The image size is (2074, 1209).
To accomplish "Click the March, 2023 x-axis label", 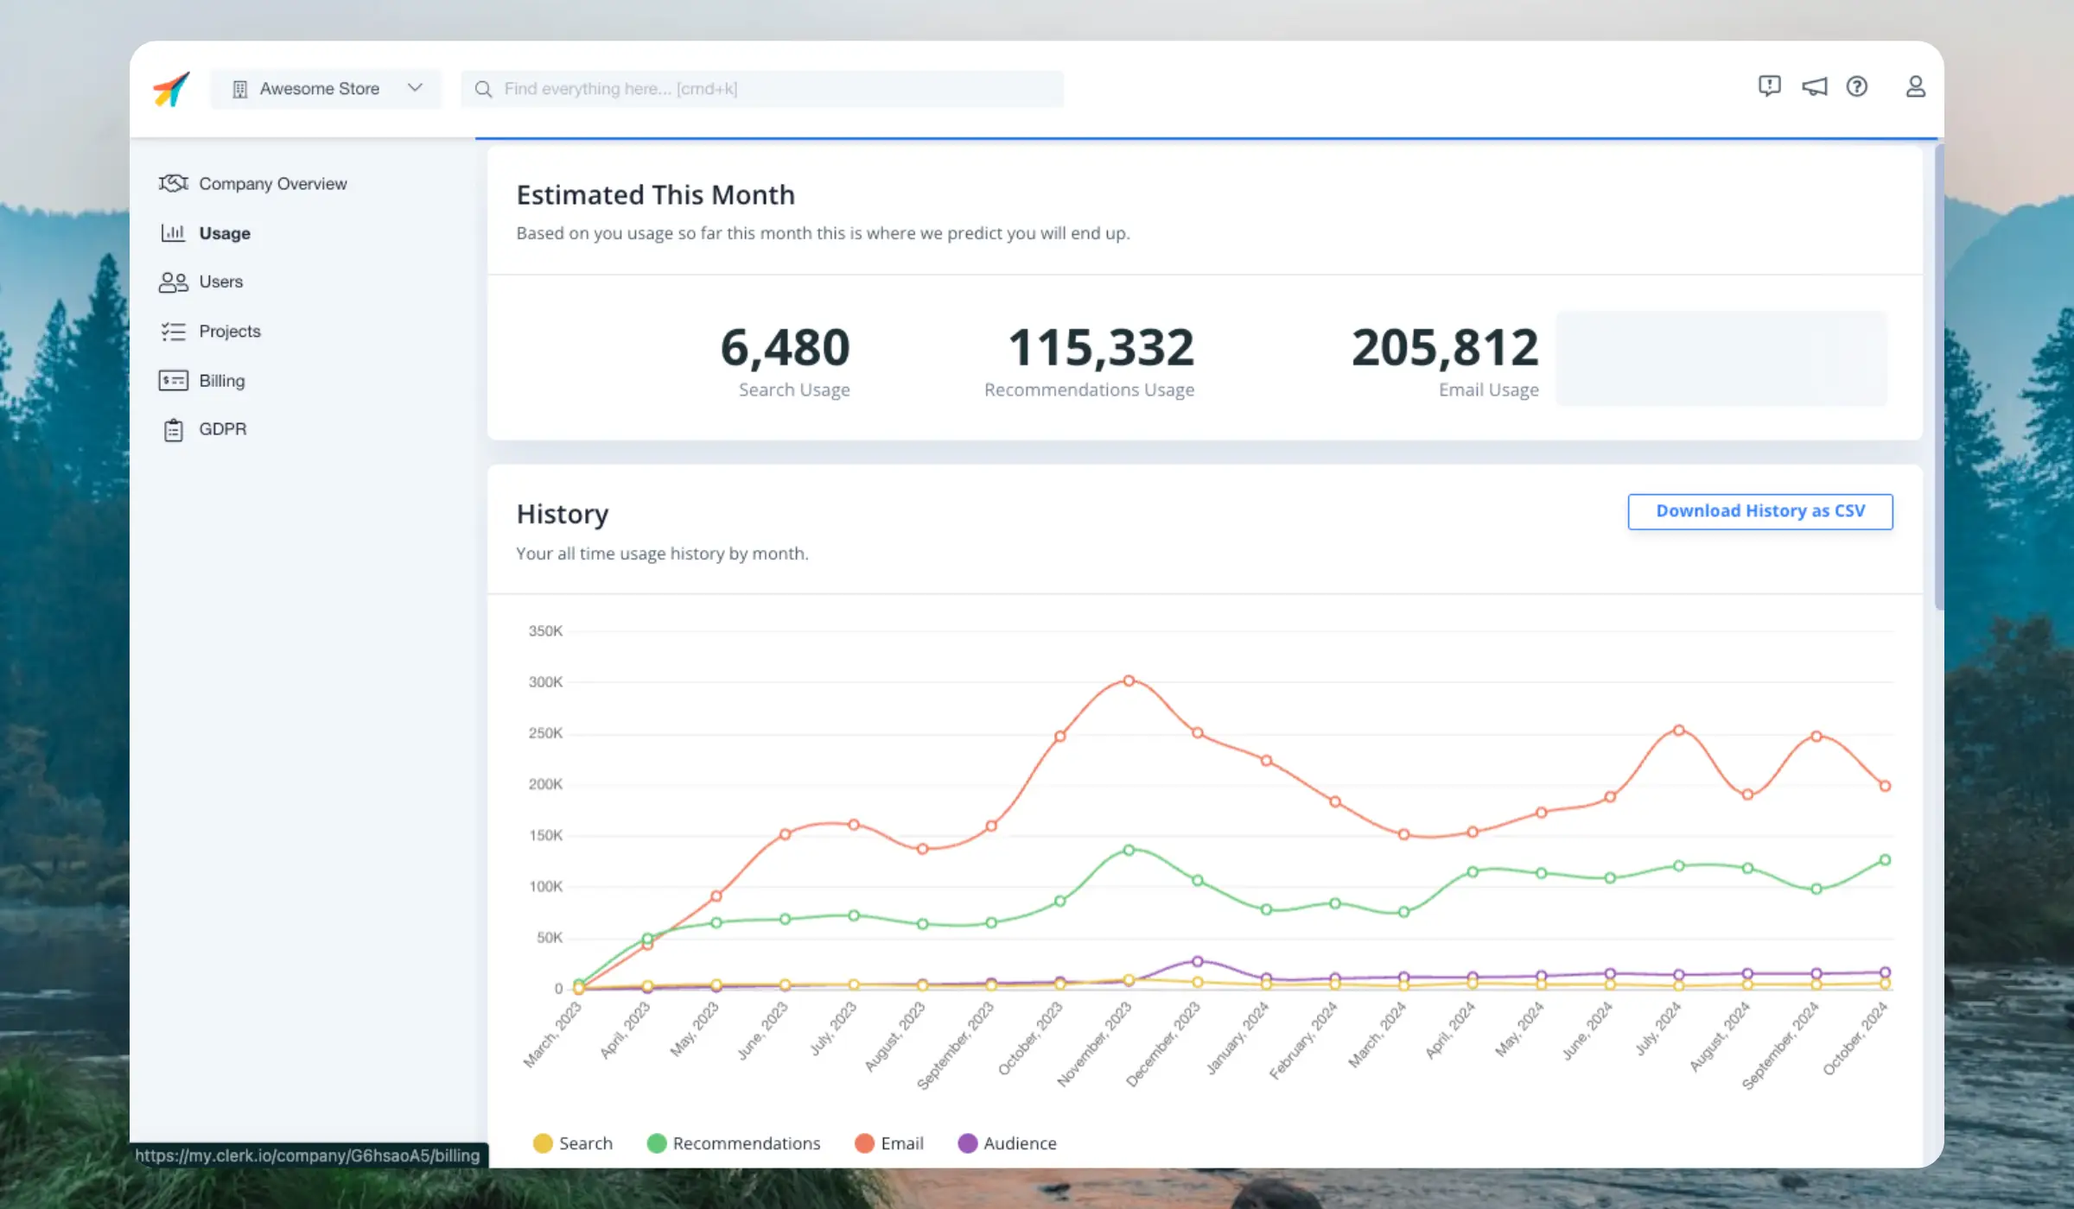I will [x=554, y=1034].
